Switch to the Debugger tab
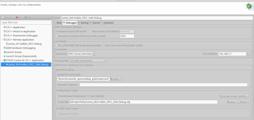 click(70, 23)
